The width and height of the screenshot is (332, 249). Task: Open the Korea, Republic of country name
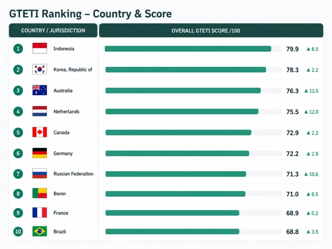tap(73, 70)
